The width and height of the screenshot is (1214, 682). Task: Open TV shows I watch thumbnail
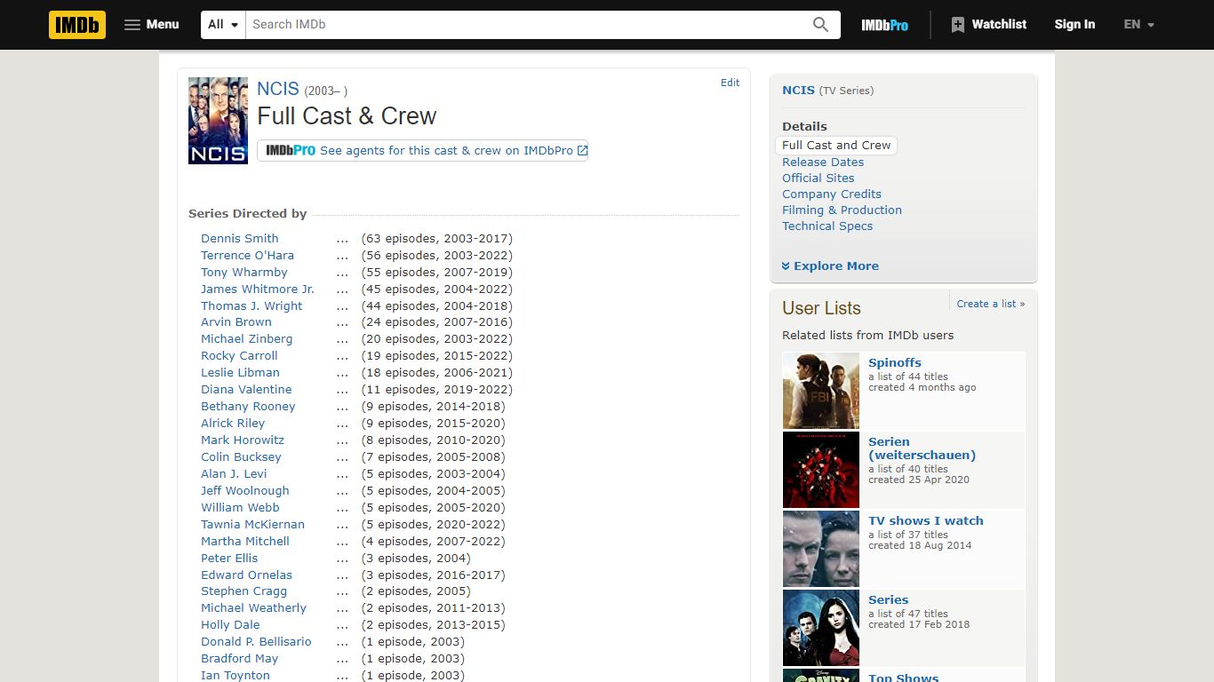[x=820, y=549]
